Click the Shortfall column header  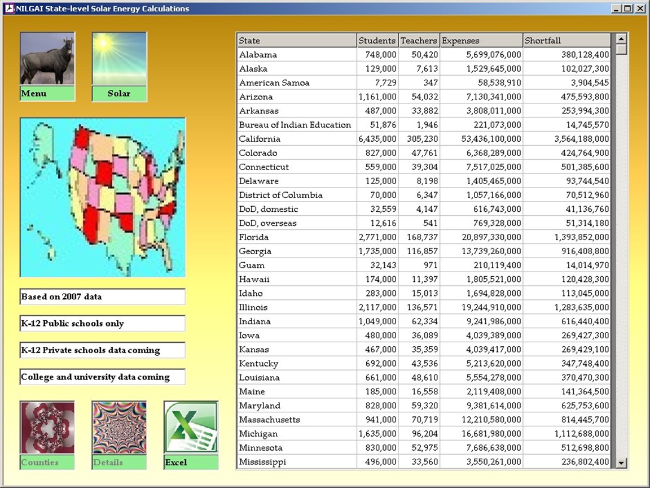pos(566,41)
